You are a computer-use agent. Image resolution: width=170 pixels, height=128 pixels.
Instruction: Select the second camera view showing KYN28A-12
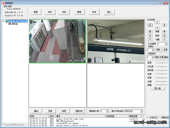(116, 41)
